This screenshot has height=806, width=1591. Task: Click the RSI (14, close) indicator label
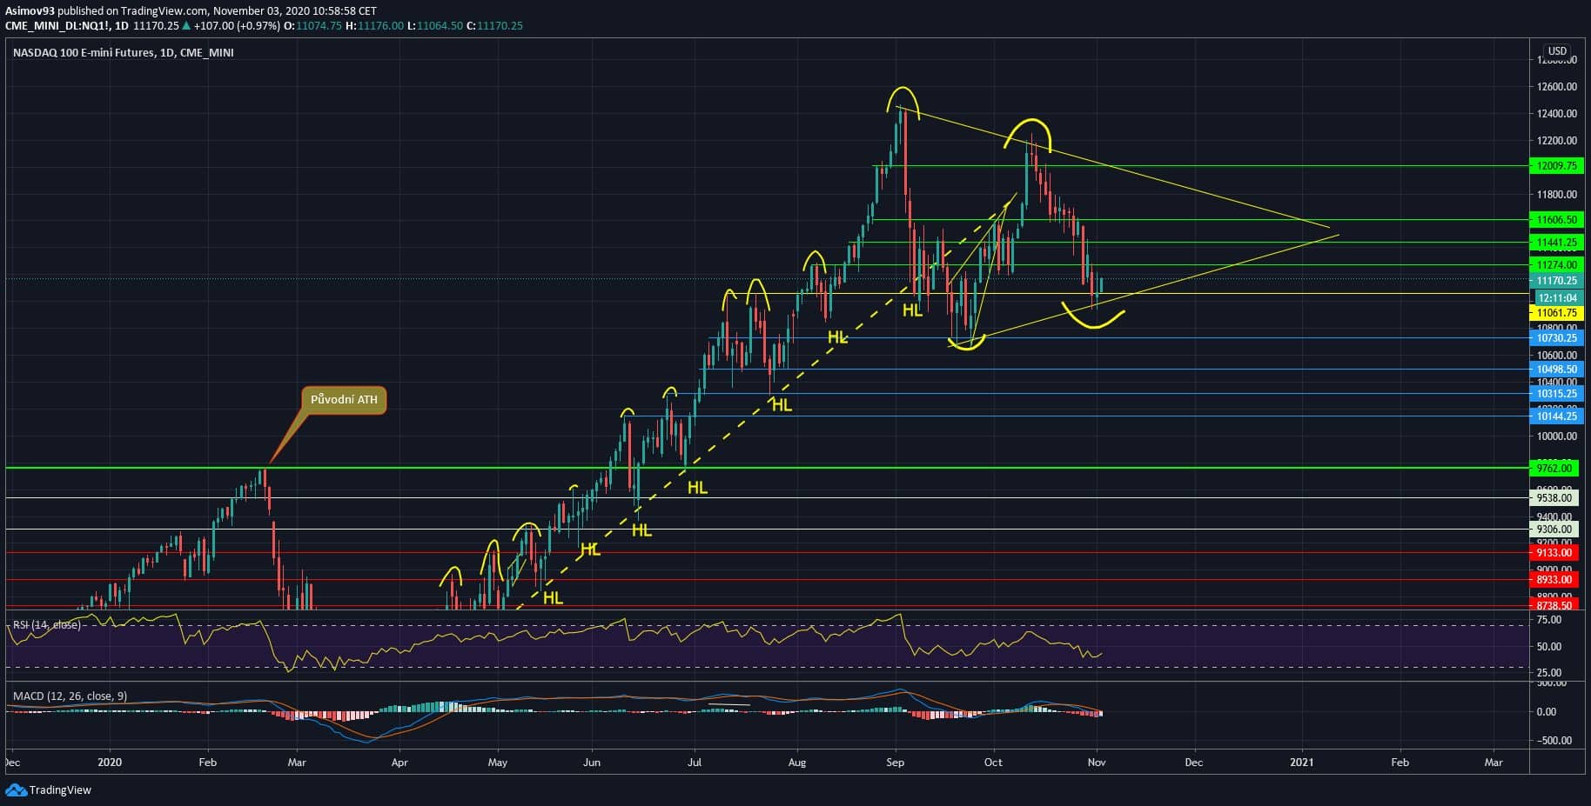(47, 625)
